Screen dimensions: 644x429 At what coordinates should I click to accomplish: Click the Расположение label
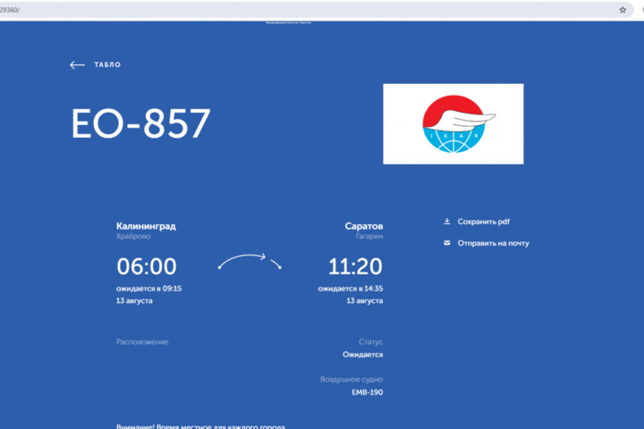(142, 342)
